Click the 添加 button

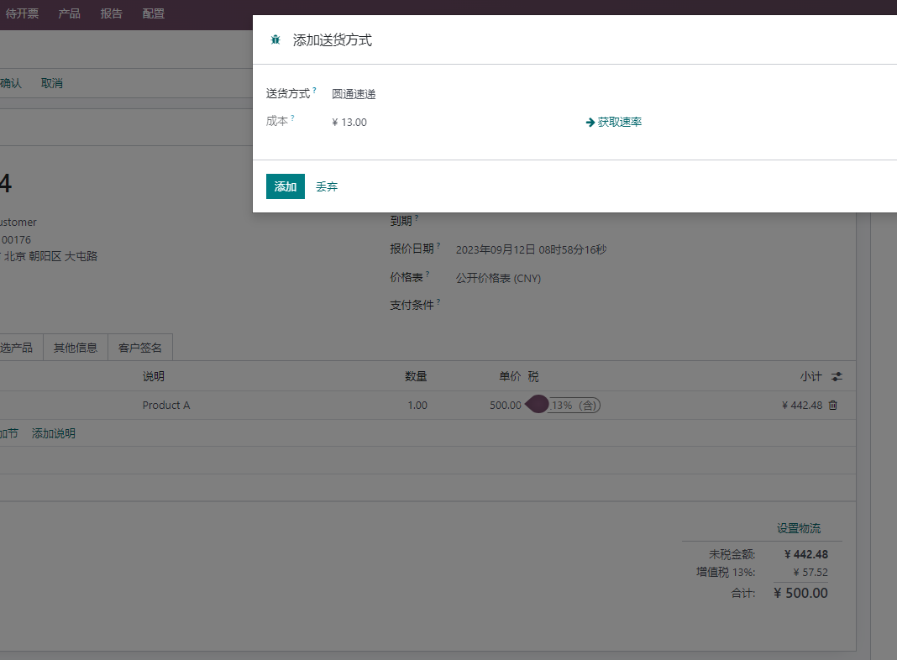click(x=286, y=186)
